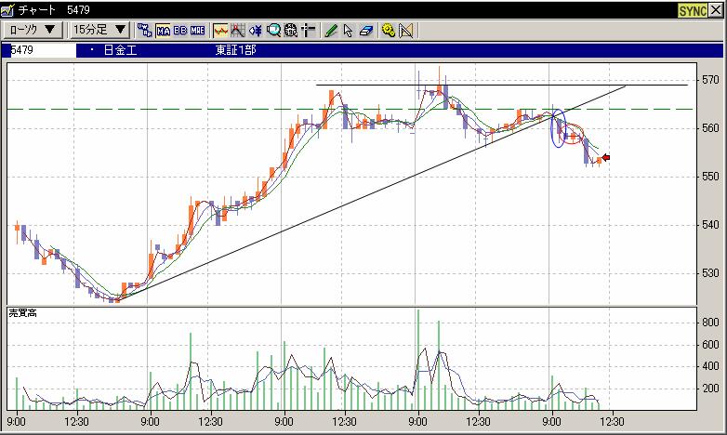
Task: Click the globe zoom reset icon
Action: (291, 31)
